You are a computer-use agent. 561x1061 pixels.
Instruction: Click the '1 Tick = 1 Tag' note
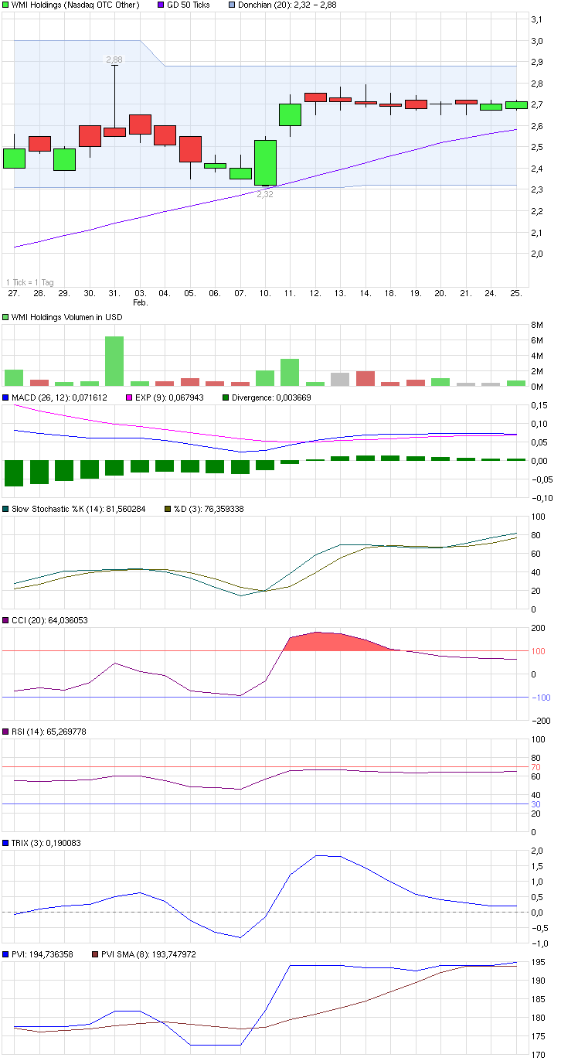point(30,283)
